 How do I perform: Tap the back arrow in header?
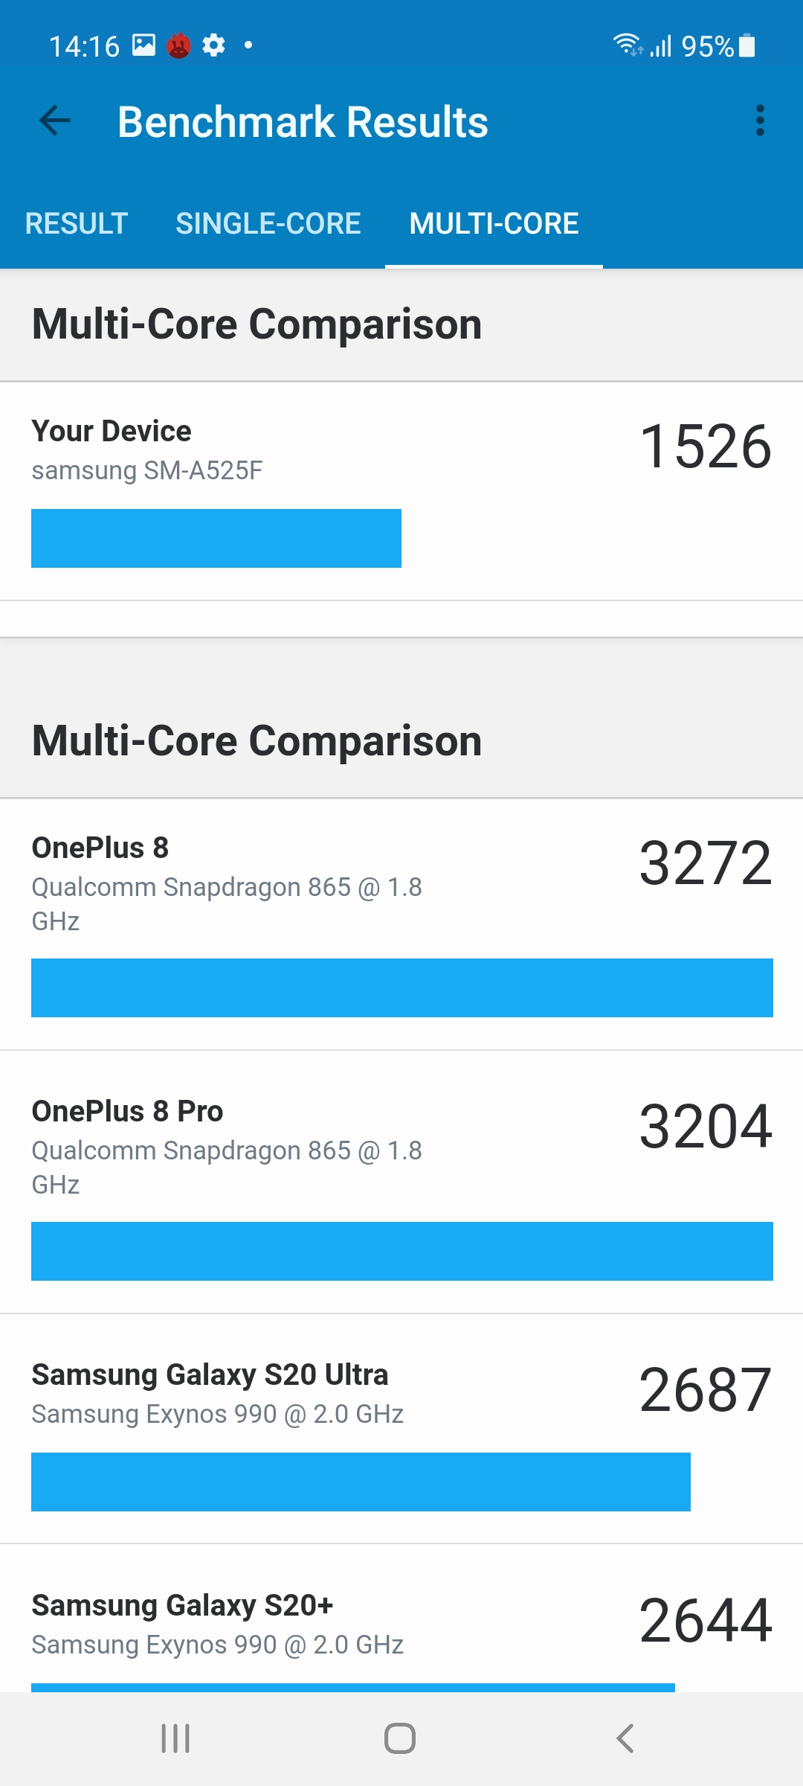point(55,121)
